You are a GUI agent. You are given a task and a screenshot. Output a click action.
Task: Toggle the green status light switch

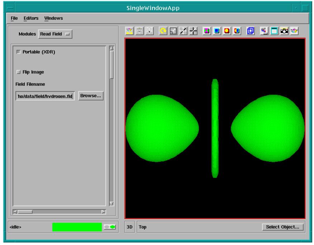coord(110,227)
